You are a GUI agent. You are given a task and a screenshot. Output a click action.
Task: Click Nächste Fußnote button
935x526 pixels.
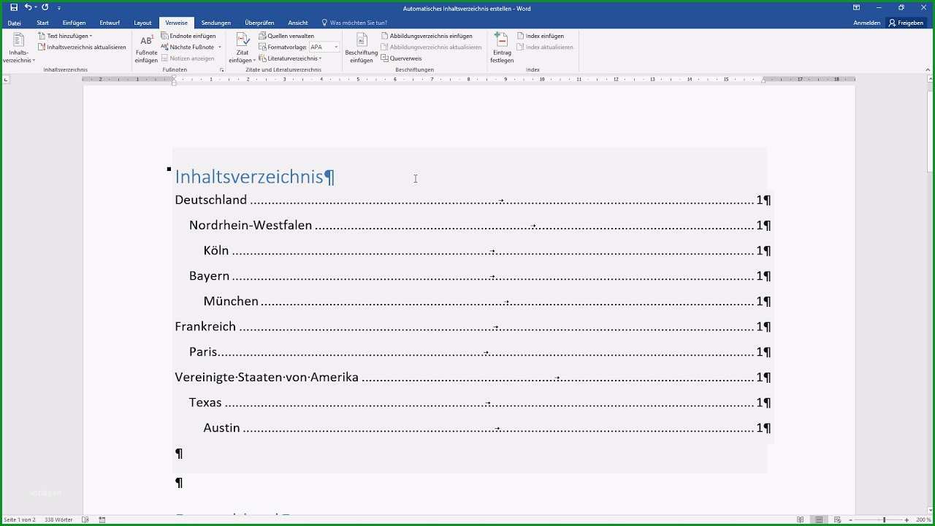click(x=187, y=47)
